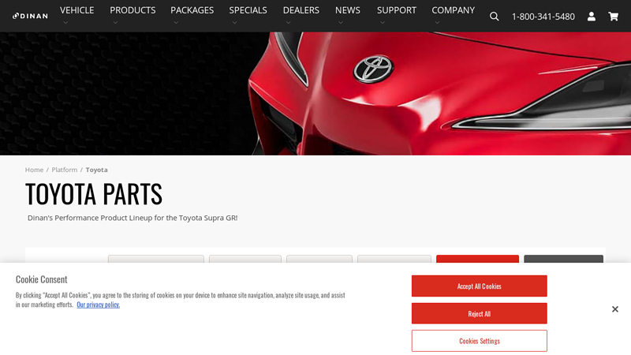Open the SUPPORT menu
Viewport: 631px width, 355px height.
[x=397, y=10]
